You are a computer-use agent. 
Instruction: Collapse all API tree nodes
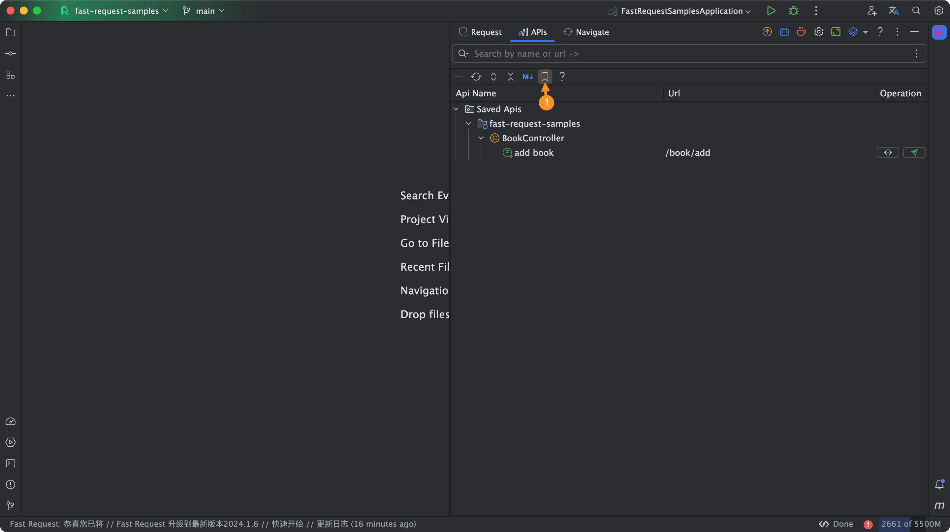(x=510, y=77)
